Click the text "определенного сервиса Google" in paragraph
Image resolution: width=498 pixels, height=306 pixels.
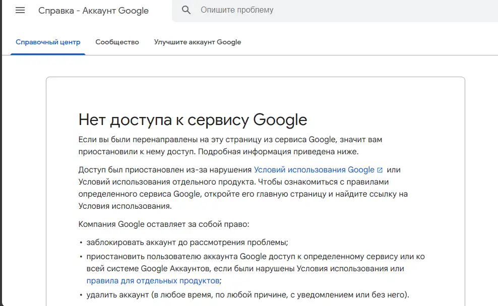coord(132,194)
